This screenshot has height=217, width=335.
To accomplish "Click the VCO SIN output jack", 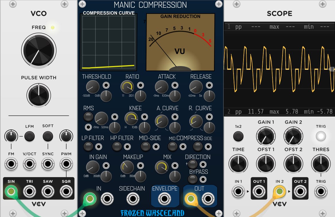I will 11,191.
